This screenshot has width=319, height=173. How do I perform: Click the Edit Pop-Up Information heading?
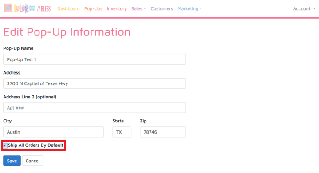(67, 32)
